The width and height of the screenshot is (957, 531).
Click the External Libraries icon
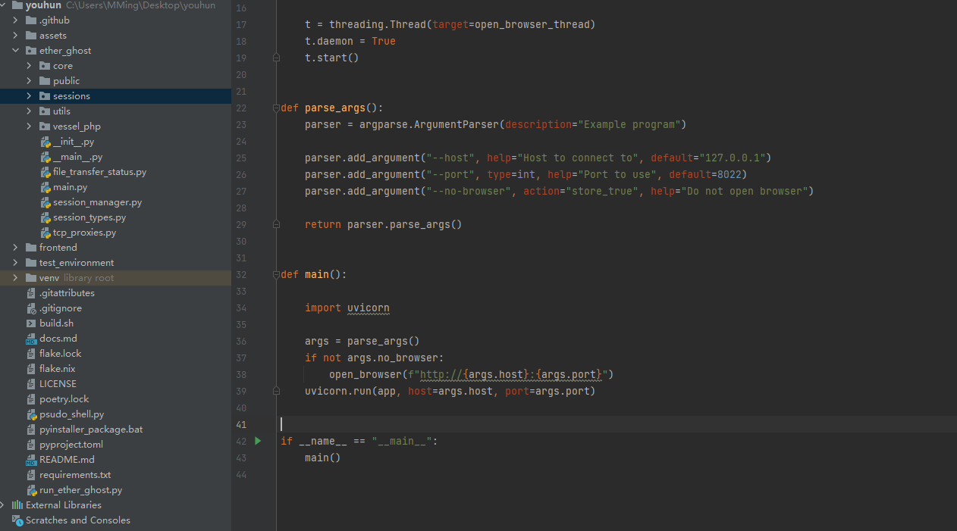coord(17,505)
